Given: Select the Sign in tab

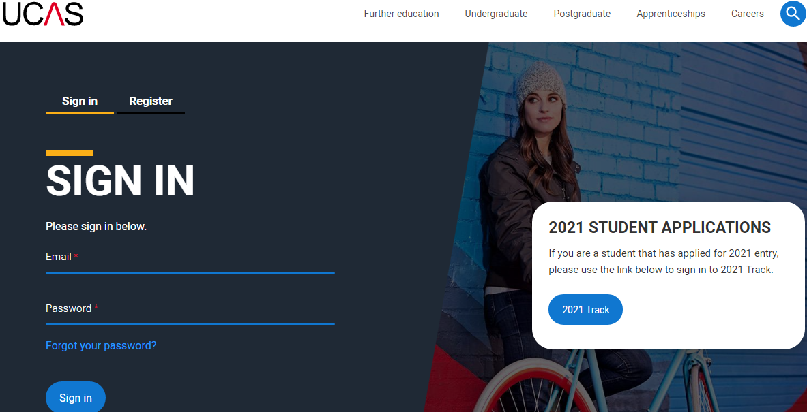Looking at the screenshot, I should pyautogui.click(x=80, y=101).
